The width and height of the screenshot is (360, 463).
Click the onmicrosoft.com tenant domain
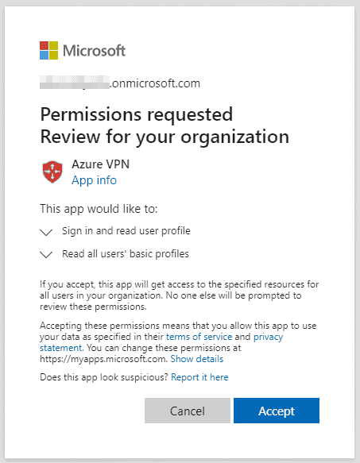click(x=120, y=83)
